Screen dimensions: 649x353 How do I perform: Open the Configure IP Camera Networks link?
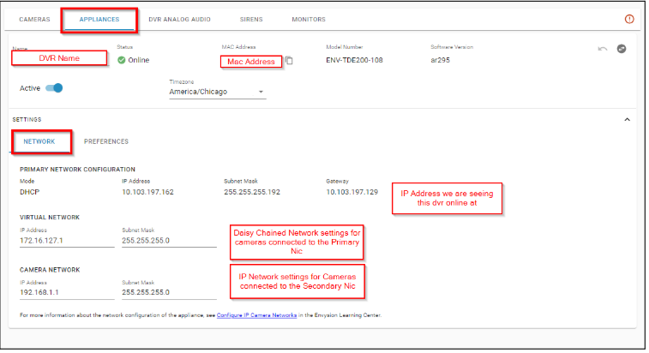point(256,316)
